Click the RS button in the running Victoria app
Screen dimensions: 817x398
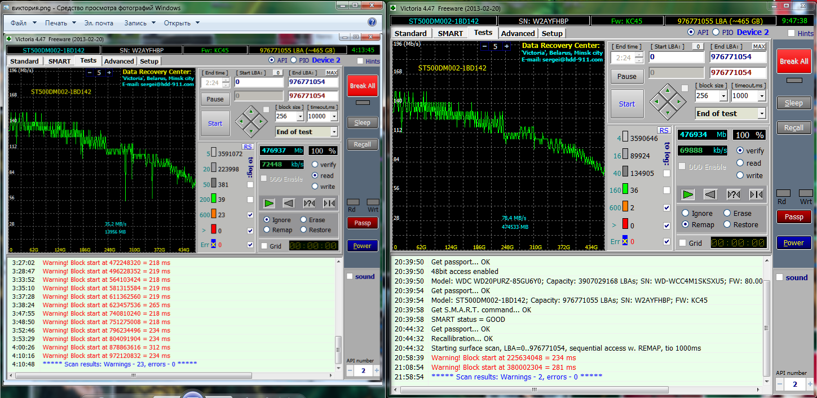(x=664, y=130)
